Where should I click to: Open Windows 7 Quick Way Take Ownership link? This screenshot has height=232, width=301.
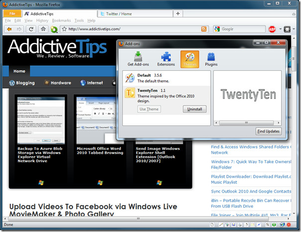point(251,164)
